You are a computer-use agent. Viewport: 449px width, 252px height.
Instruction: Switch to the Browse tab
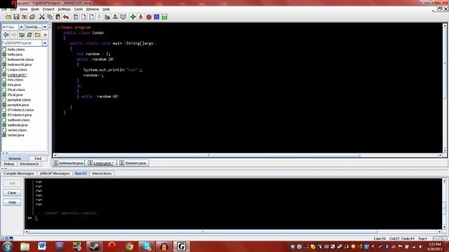tap(15, 159)
